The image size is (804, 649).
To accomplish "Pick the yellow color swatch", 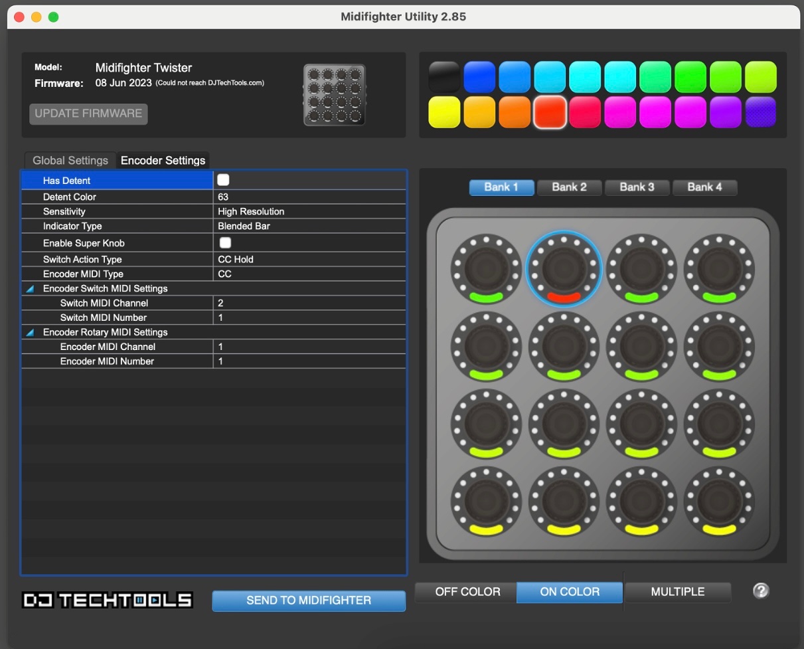I will coord(444,112).
